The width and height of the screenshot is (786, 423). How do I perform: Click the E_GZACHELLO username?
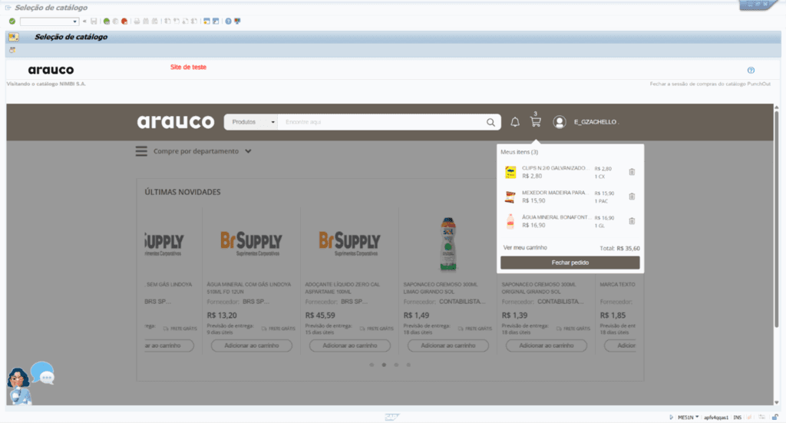click(596, 122)
